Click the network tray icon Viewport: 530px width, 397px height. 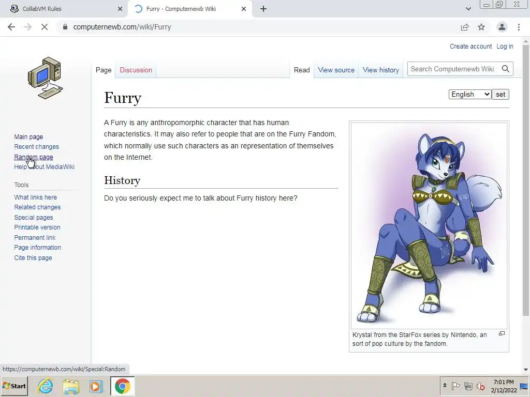click(468, 386)
